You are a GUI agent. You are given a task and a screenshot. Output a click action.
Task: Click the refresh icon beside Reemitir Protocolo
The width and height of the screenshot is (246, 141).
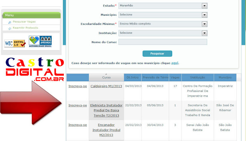point(10,28)
